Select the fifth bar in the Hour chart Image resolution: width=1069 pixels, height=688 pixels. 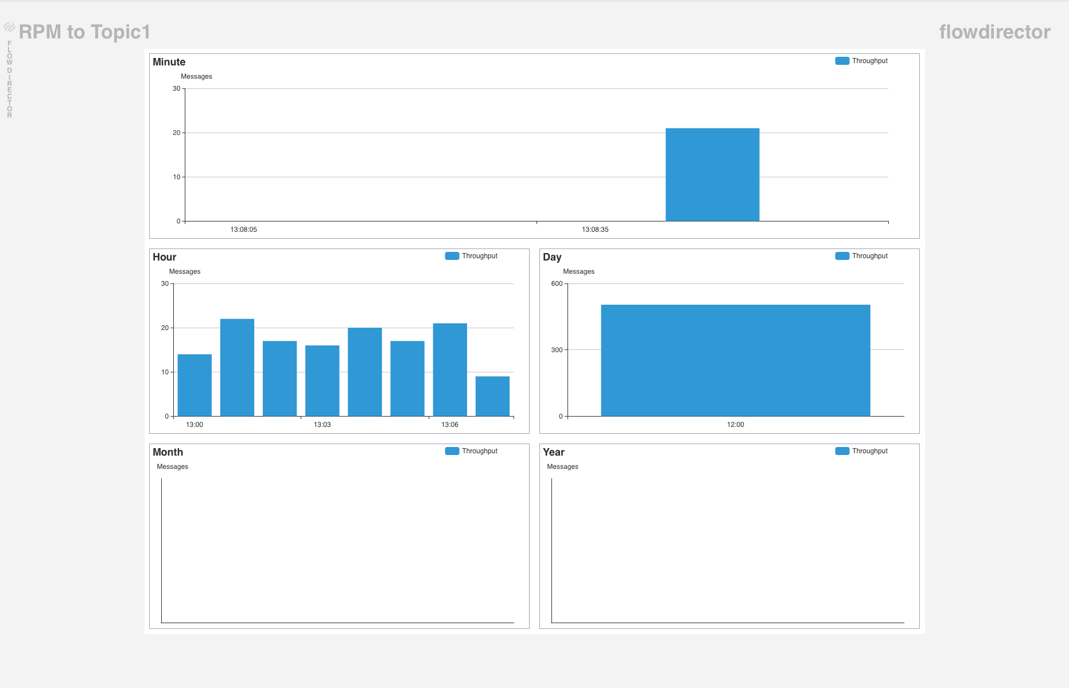364,372
